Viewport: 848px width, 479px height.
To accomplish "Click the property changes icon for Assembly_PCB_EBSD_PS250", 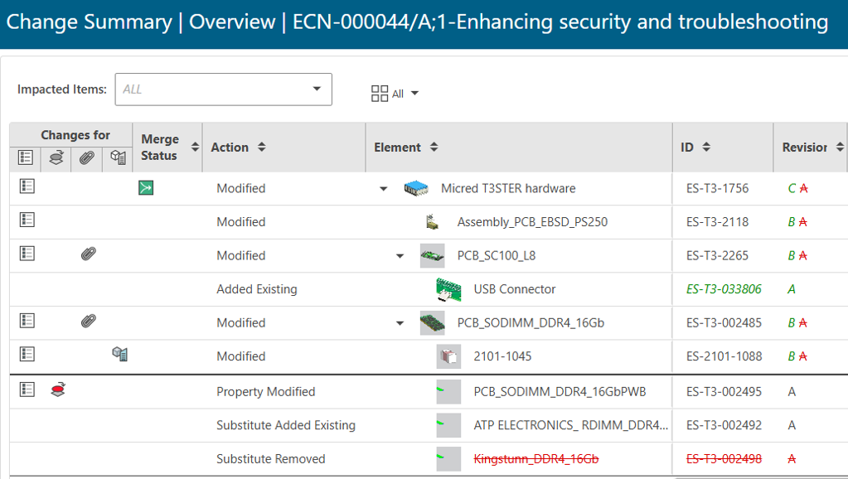I will point(27,220).
